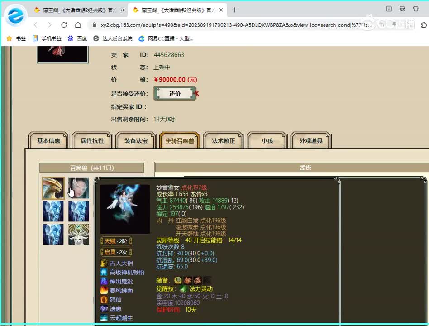Open the 手机书签 bookmark
Image resolution: width=429 pixels, height=326 pixels.
[47, 38]
